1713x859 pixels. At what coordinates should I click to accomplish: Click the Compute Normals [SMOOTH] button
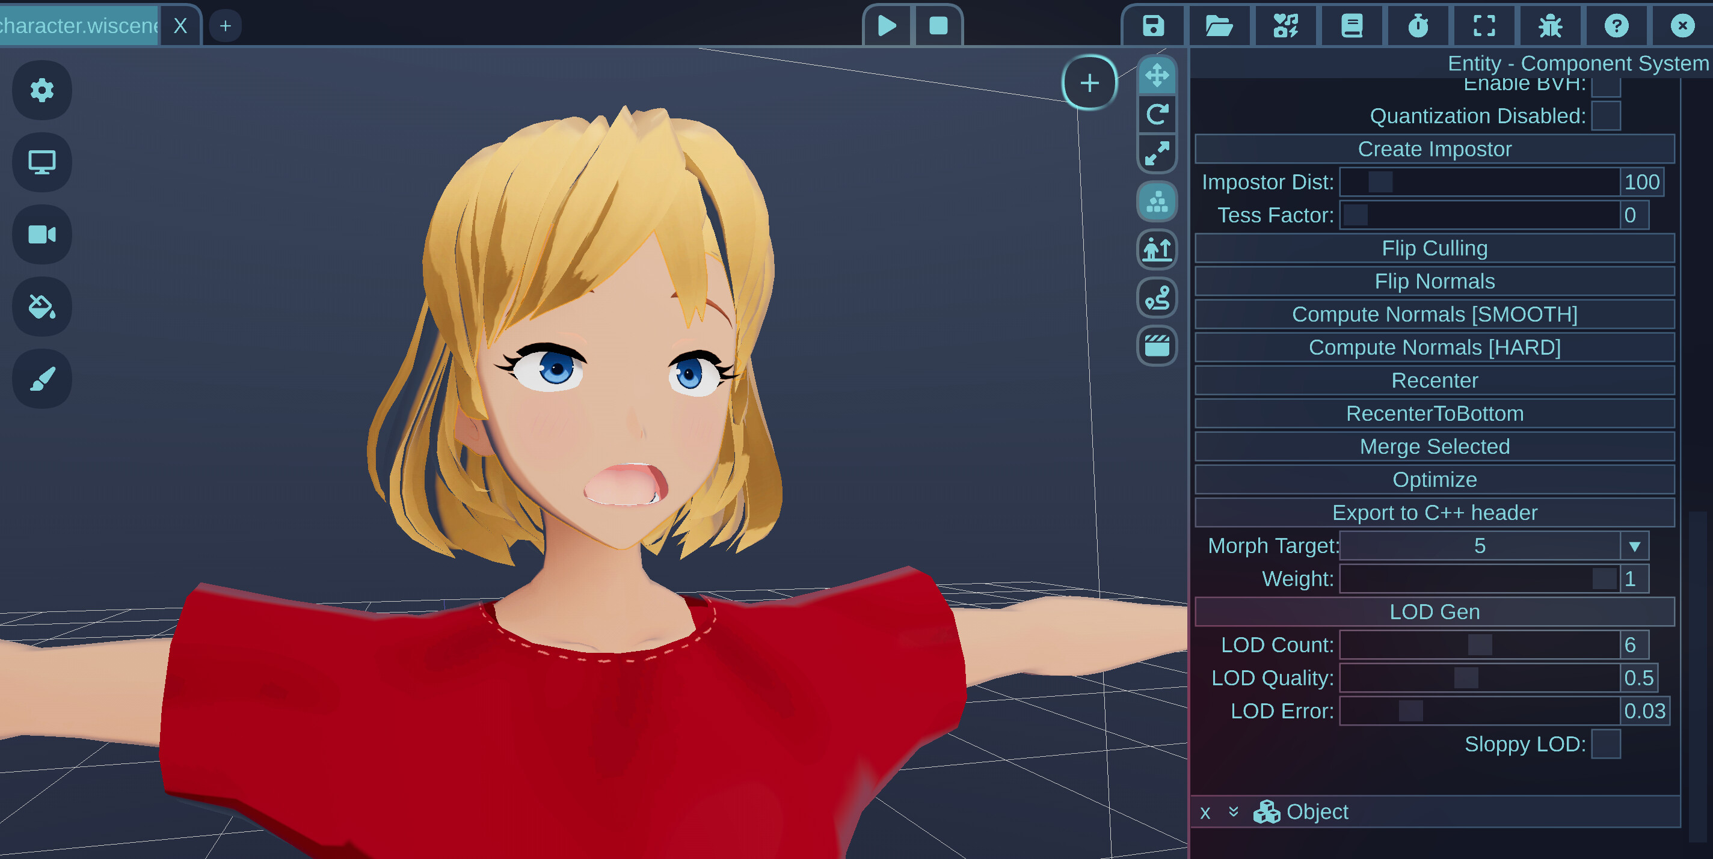click(x=1434, y=314)
